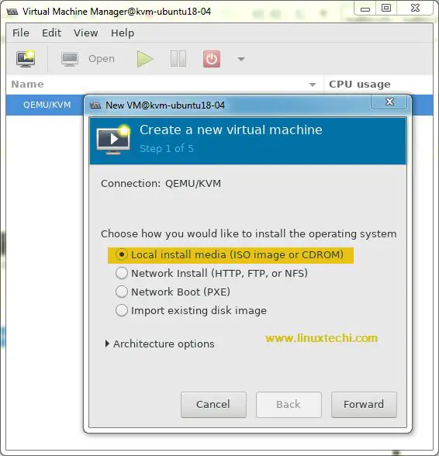Viewport: 439px width, 456px height.
Task: Click the Name column sort arrow
Action: [313, 85]
